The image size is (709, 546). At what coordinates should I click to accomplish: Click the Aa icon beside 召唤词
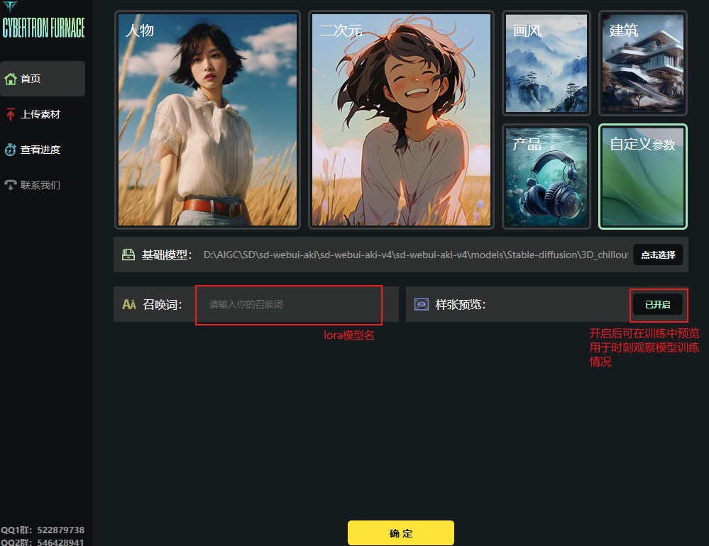(x=128, y=304)
